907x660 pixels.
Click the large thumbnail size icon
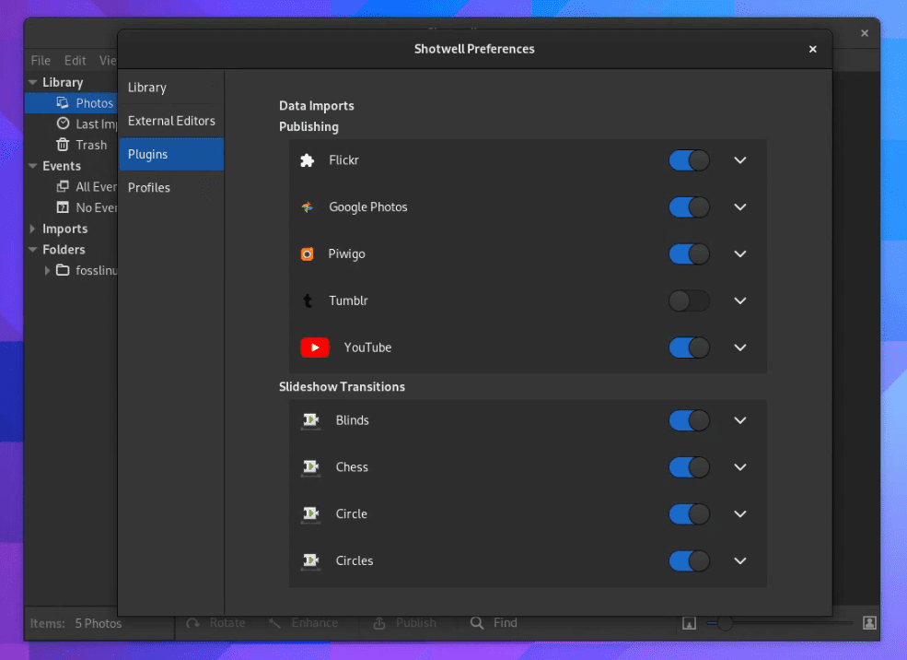click(x=869, y=622)
